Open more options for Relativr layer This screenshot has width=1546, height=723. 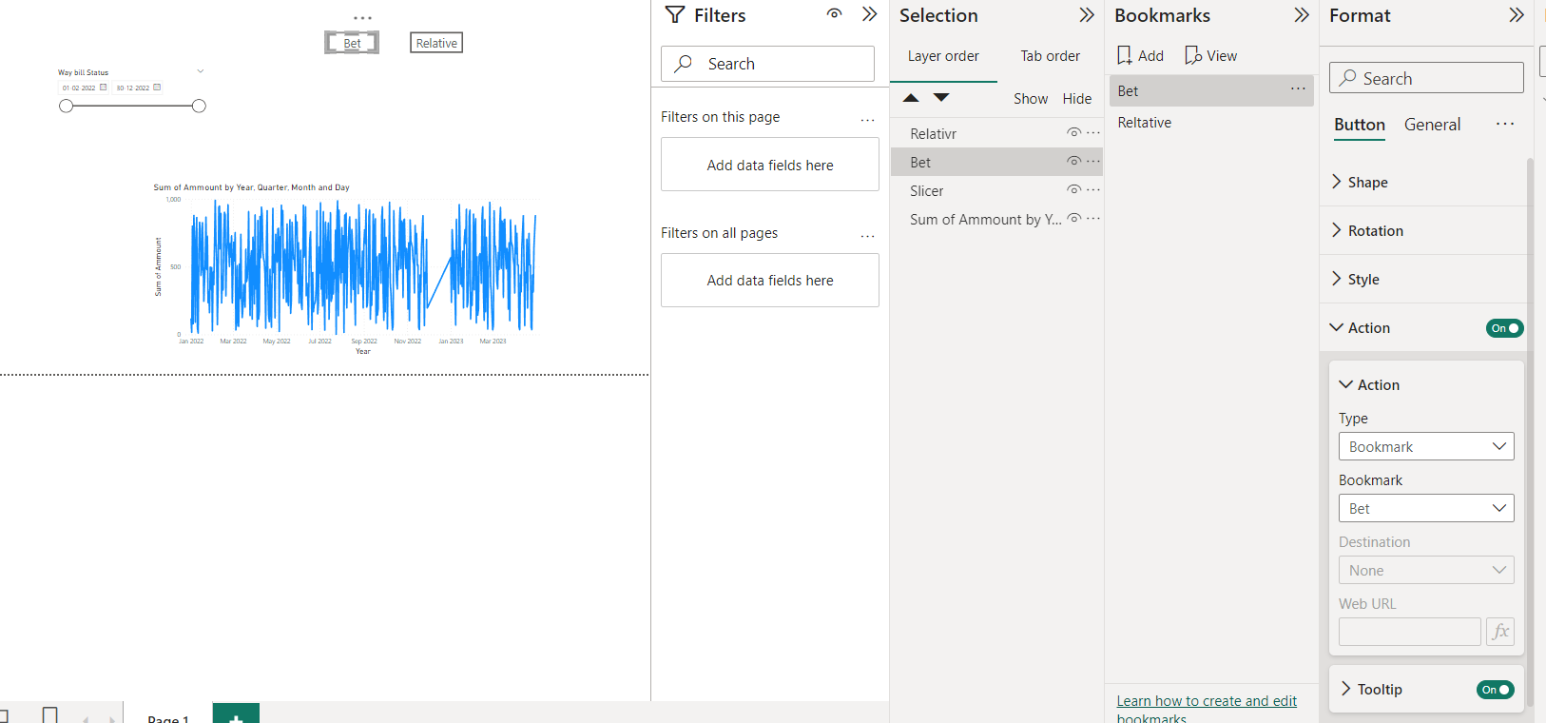pos(1093,133)
